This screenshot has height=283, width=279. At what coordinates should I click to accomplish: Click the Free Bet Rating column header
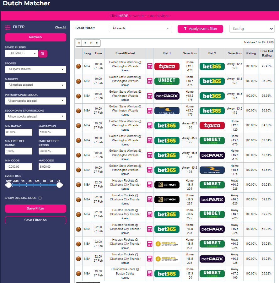pos(266,53)
